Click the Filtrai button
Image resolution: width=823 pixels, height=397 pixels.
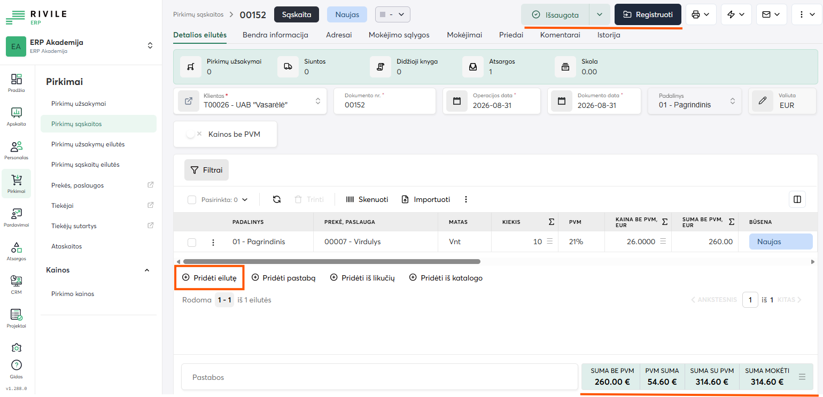click(x=206, y=170)
